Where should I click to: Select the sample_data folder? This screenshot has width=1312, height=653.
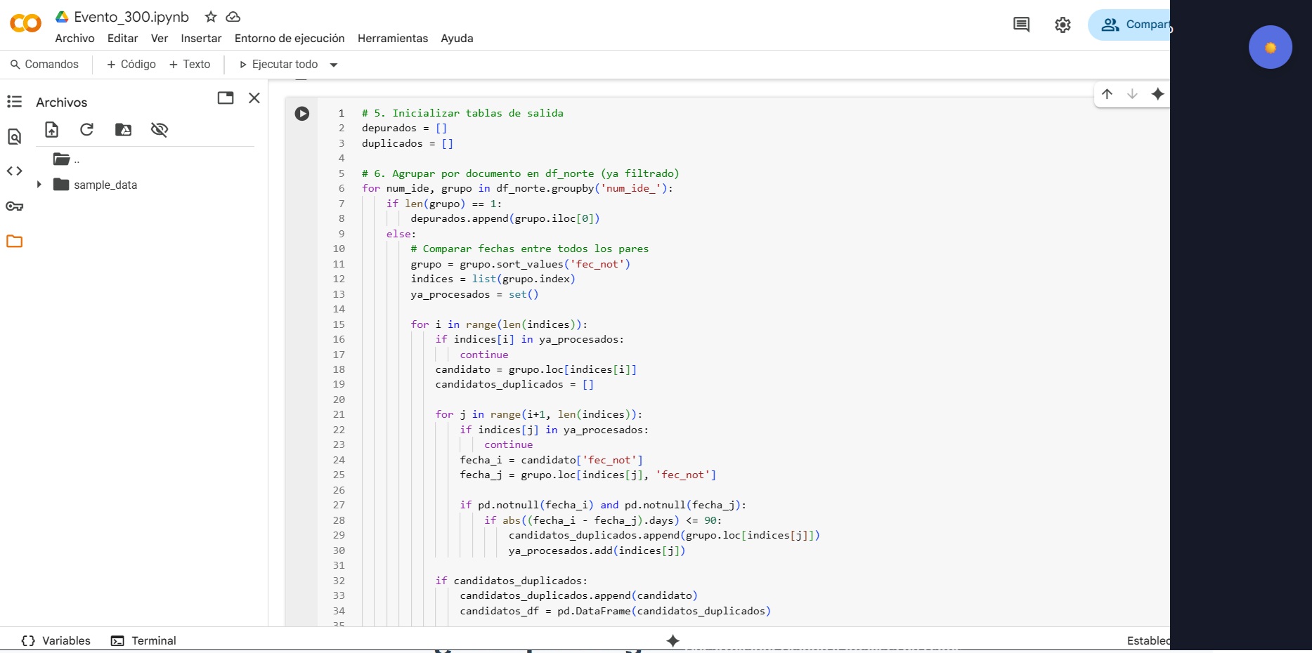(96, 185)
